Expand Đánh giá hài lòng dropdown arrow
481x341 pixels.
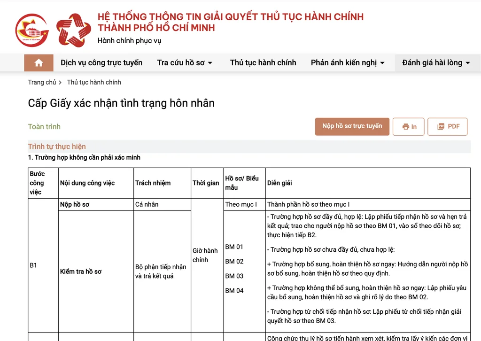point(468,63)
